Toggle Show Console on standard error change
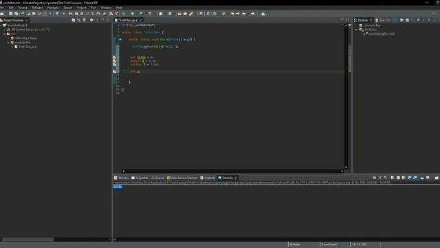The image size is (440, 248). (415, 178)
